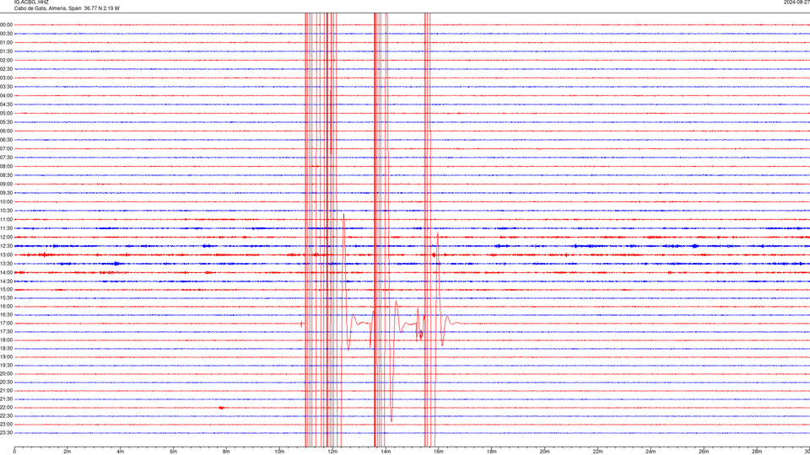Click the '20:30' time row label
Screen dimensions: 810x455
[x=6, y=383]
